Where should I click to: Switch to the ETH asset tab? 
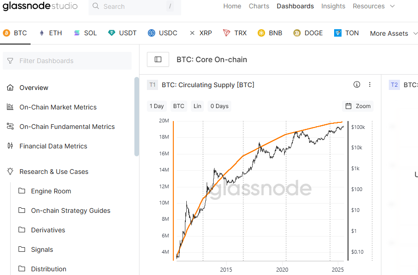[51, 33]
